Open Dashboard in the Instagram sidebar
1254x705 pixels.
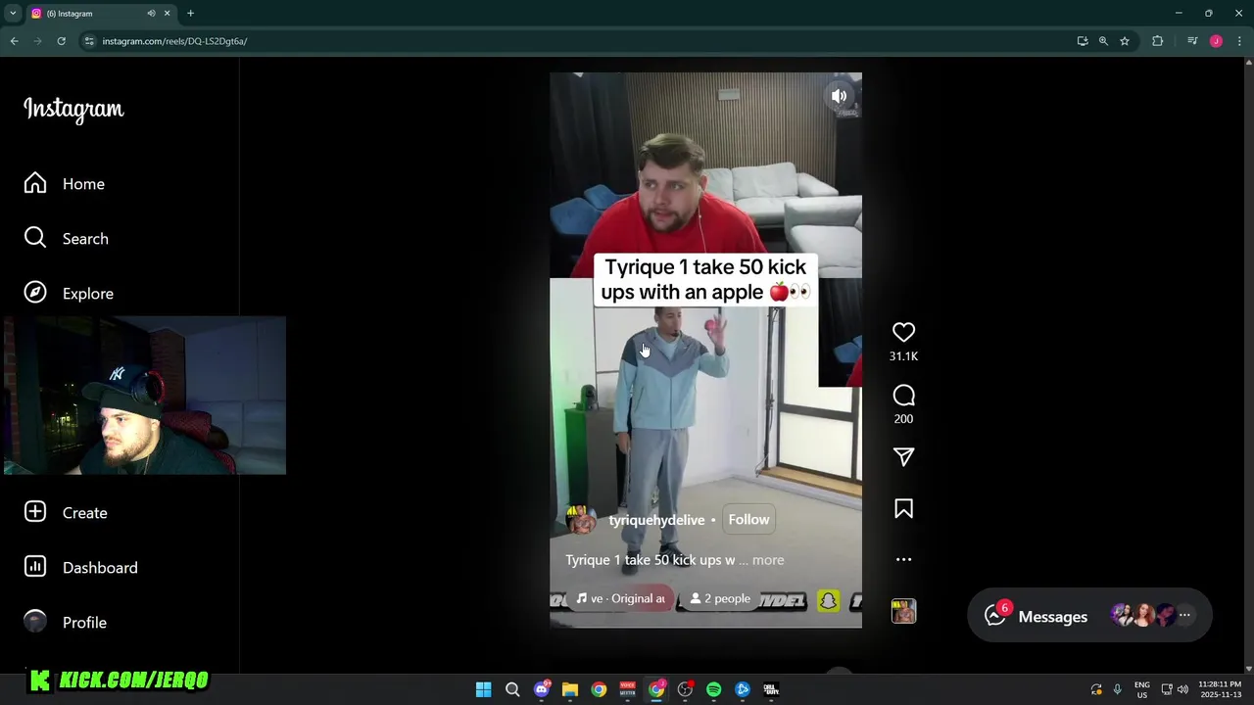(81, 567)
